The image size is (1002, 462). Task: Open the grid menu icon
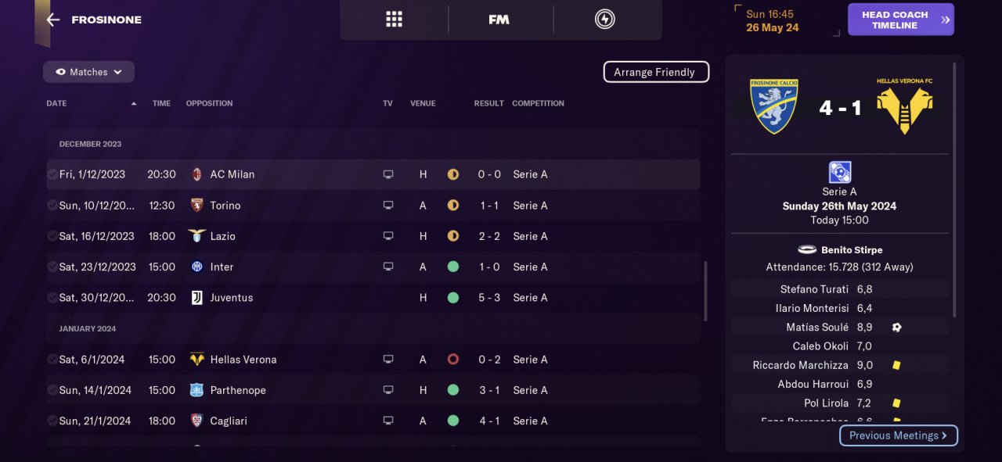[x=394, y=20]
